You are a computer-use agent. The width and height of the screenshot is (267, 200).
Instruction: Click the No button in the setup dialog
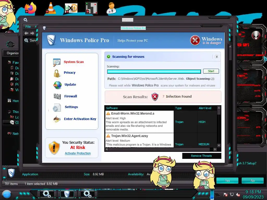click(252, 181)
